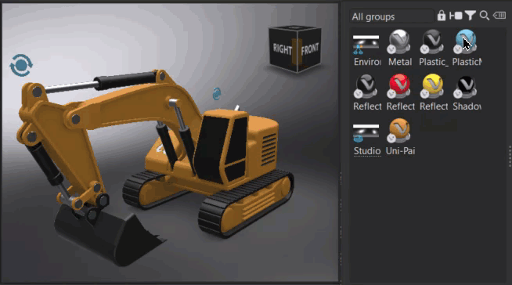Open search with the magnifier icon
Image resolution: width=512 pixels, height=285 pixels.
tap(485, 16)
